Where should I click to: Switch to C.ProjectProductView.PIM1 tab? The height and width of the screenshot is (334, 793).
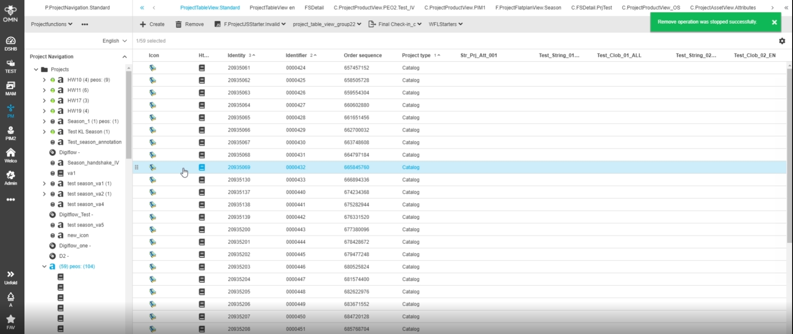click(x=455, y=8)
